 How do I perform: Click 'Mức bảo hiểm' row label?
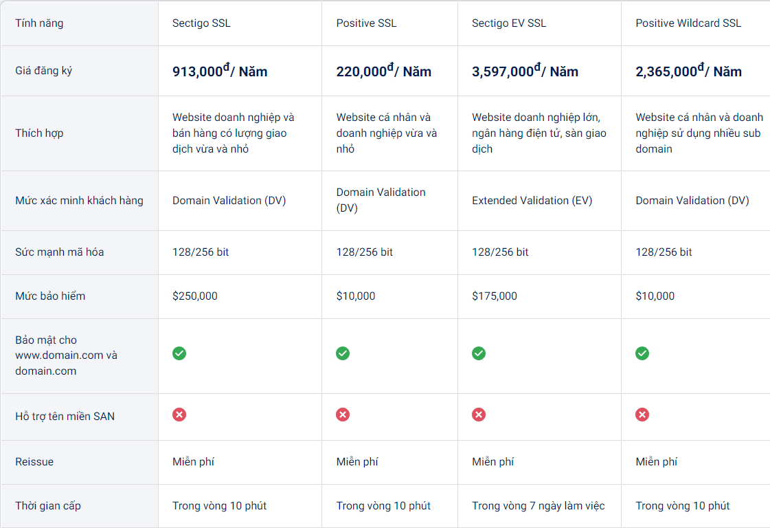50,296
